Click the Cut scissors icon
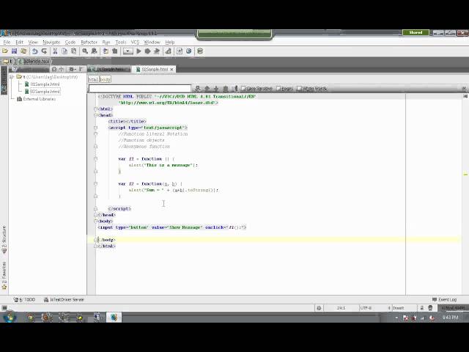 tap(55, 51)
